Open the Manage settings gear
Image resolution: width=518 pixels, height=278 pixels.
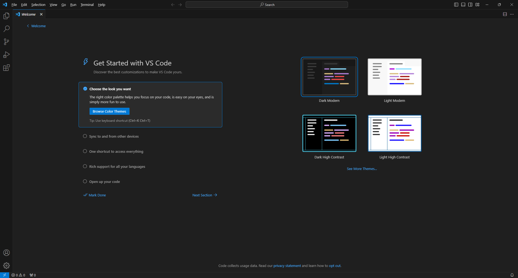[6, 265]
